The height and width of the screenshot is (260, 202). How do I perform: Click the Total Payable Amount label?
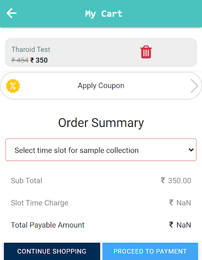(48, 225)
